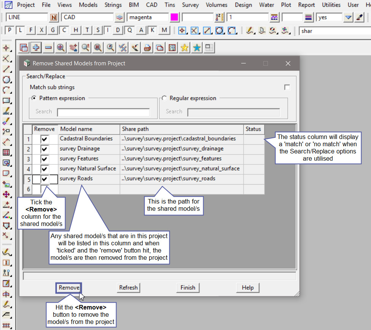Click the plus (add model) view toolbar icon
This screenshot has width=371, height=330.
coord(36,47)
